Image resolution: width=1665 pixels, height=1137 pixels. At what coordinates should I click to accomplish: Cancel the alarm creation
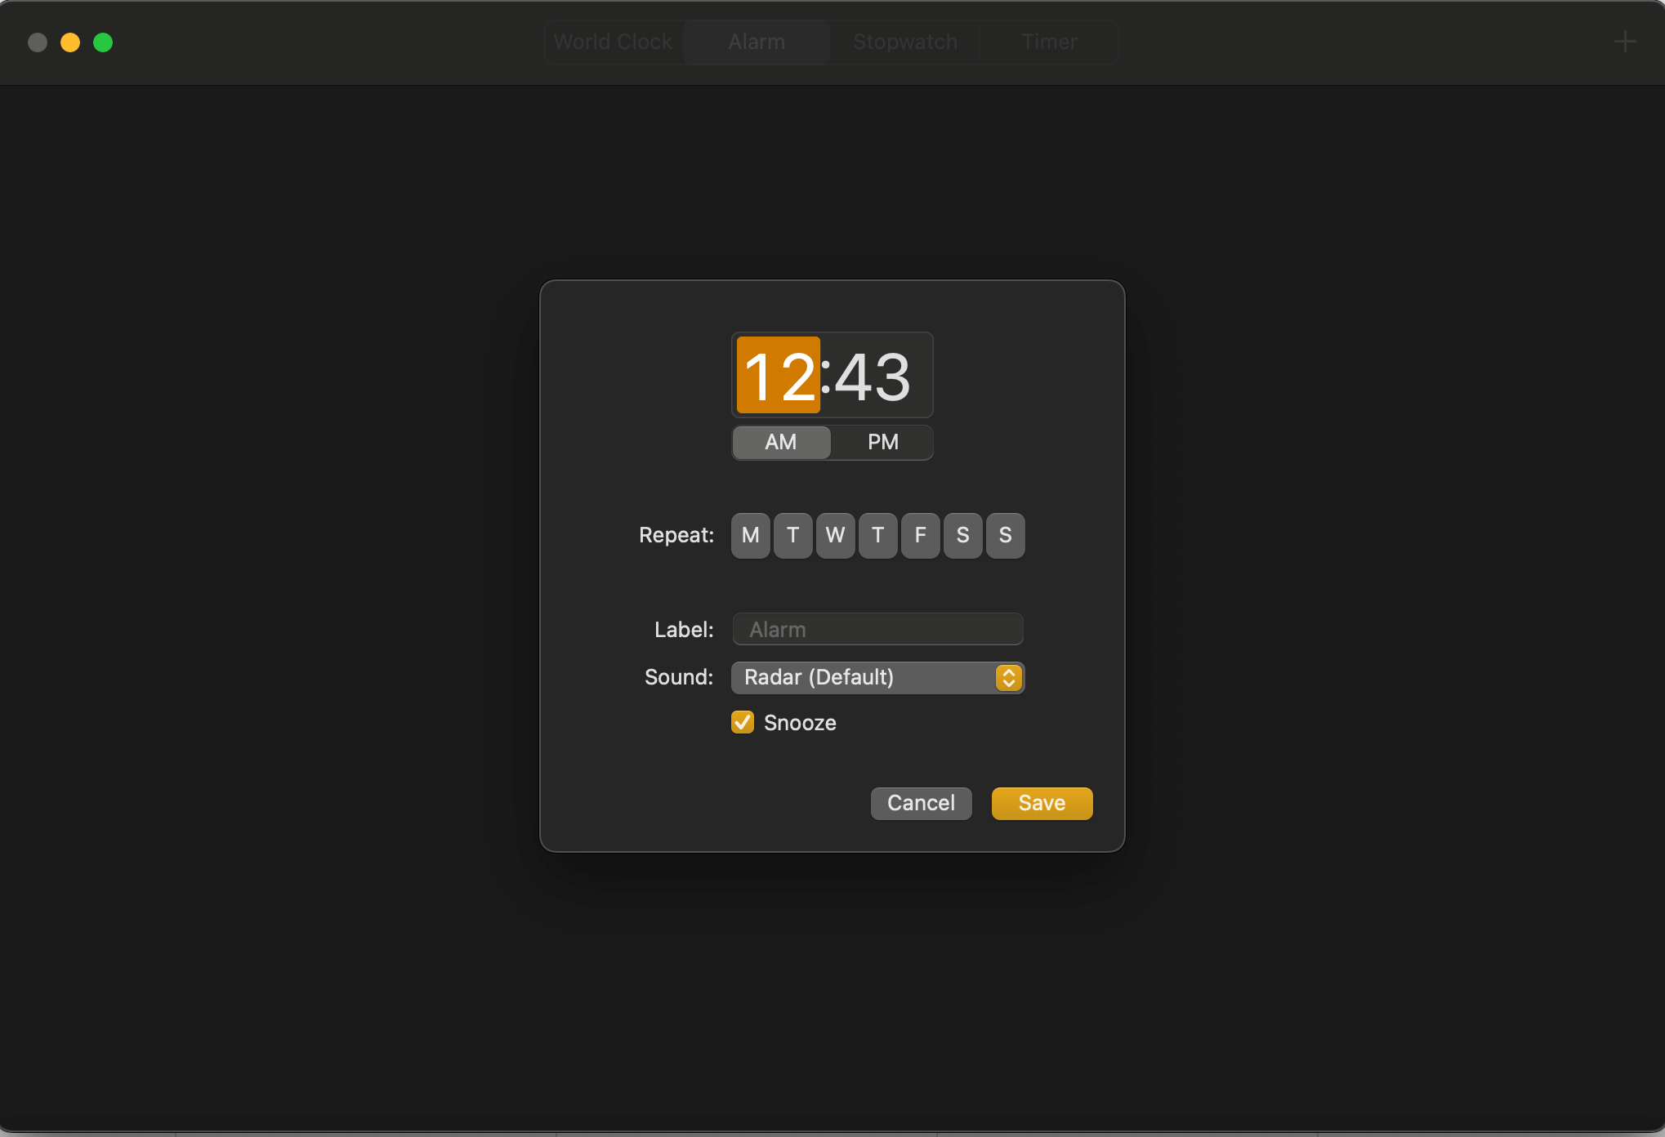point(921,803)
